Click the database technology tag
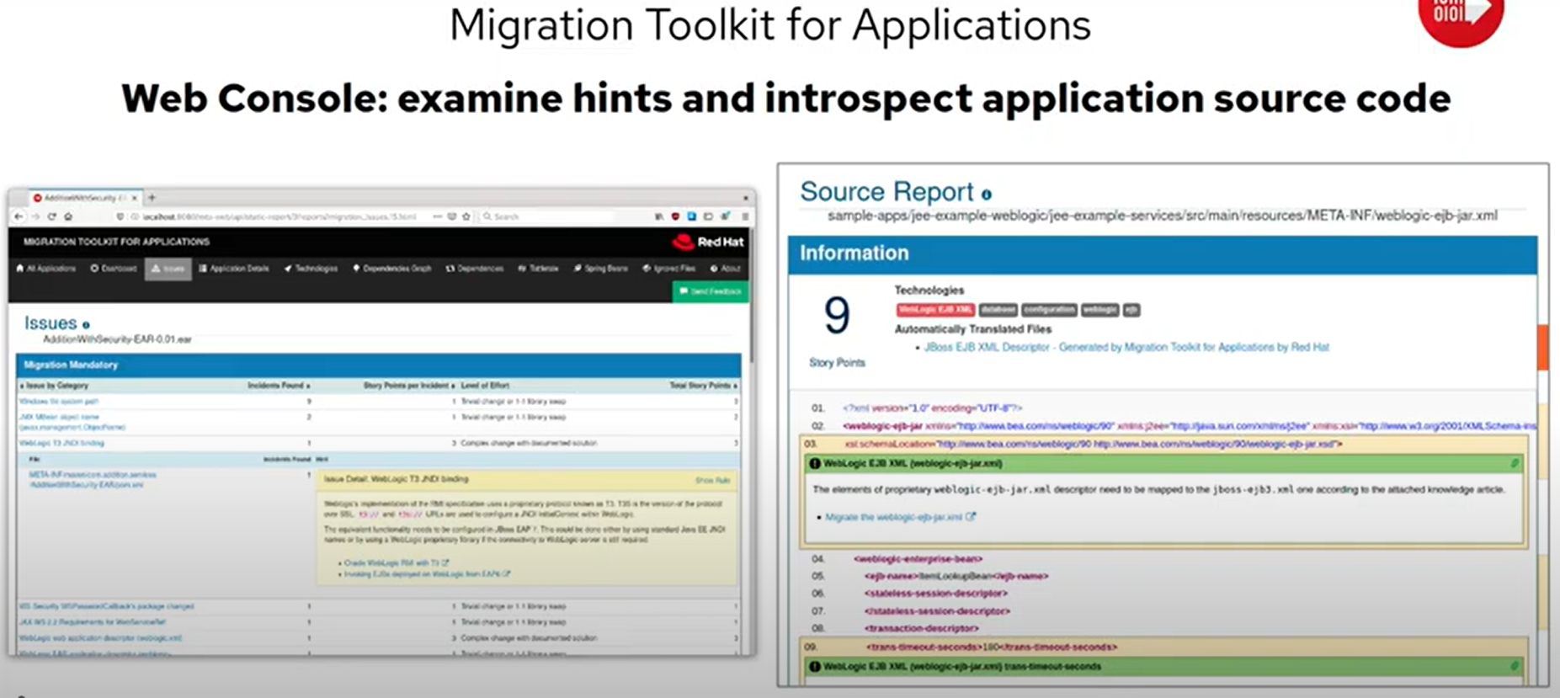Image resolution: width=1560 pixels, height=698 pixels. [998, 310]
